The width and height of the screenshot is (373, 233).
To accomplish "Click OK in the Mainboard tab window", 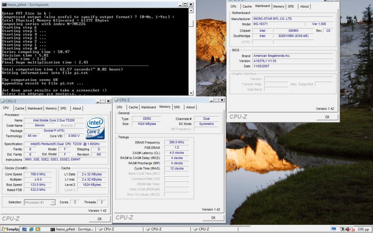I will (327, 117).
